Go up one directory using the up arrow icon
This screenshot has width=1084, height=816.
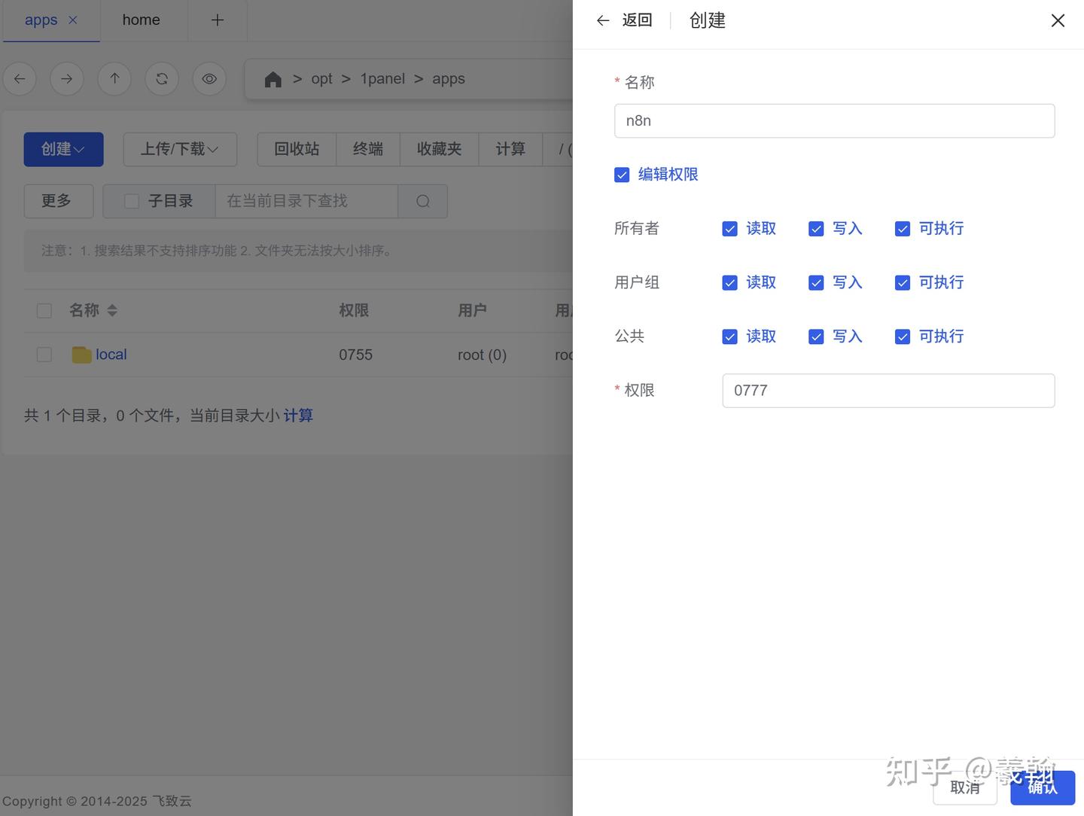(114, 78)
